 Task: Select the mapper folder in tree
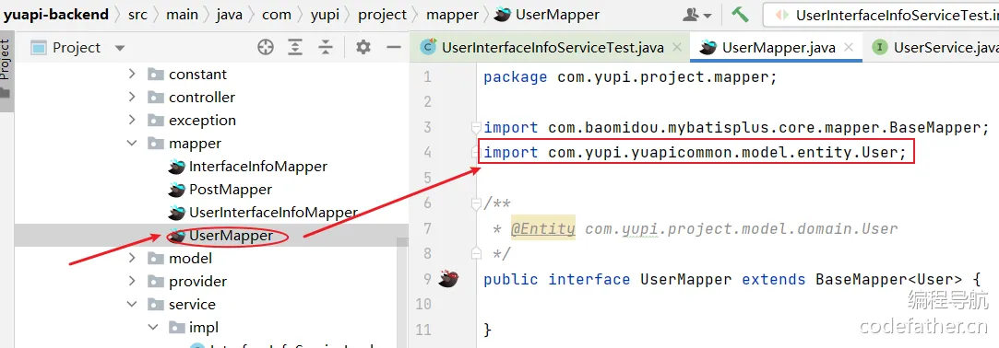(x=195, y=144)
